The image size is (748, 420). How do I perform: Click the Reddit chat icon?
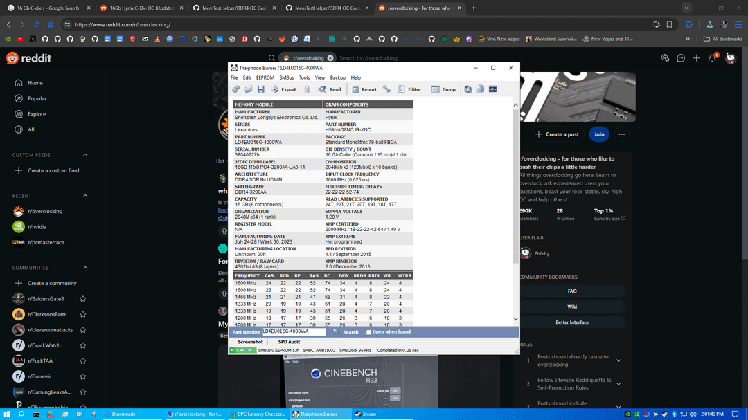(x=681, y=58)
